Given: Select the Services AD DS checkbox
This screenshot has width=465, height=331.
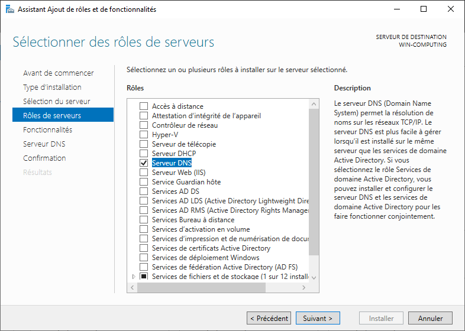Looking at the screenshot, I should pos(143,191).
